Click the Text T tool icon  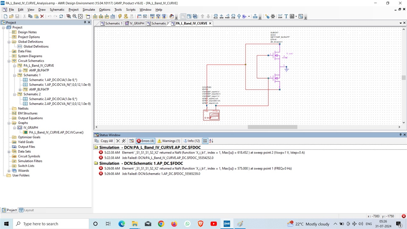pos(286,16)
